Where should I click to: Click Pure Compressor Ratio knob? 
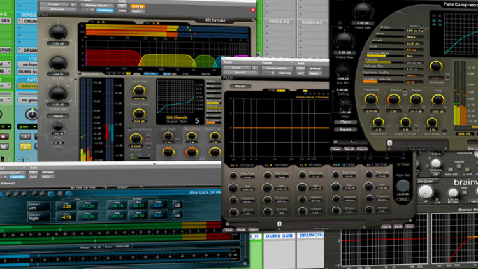[x=394, y=99]
